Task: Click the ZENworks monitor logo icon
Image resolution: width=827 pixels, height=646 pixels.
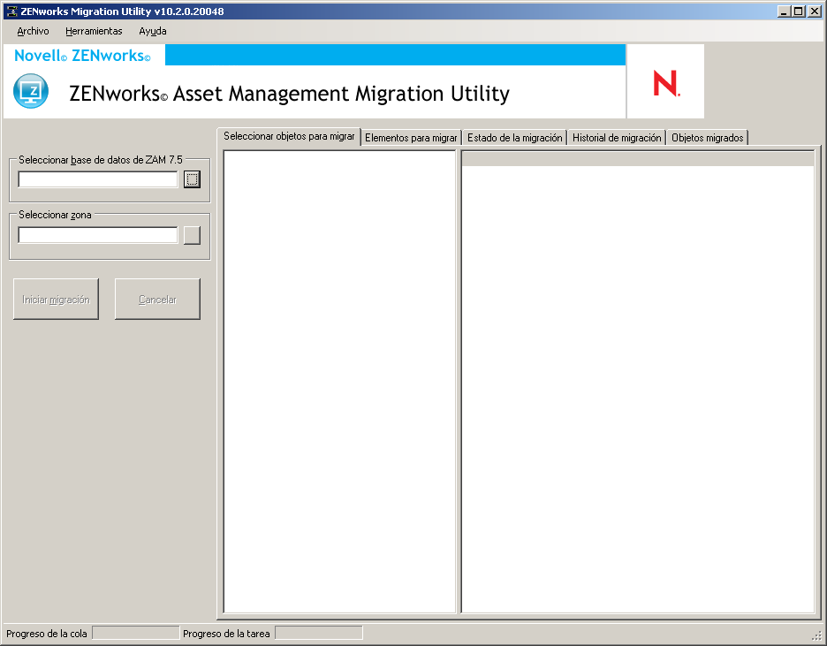Action: (31, 91)
